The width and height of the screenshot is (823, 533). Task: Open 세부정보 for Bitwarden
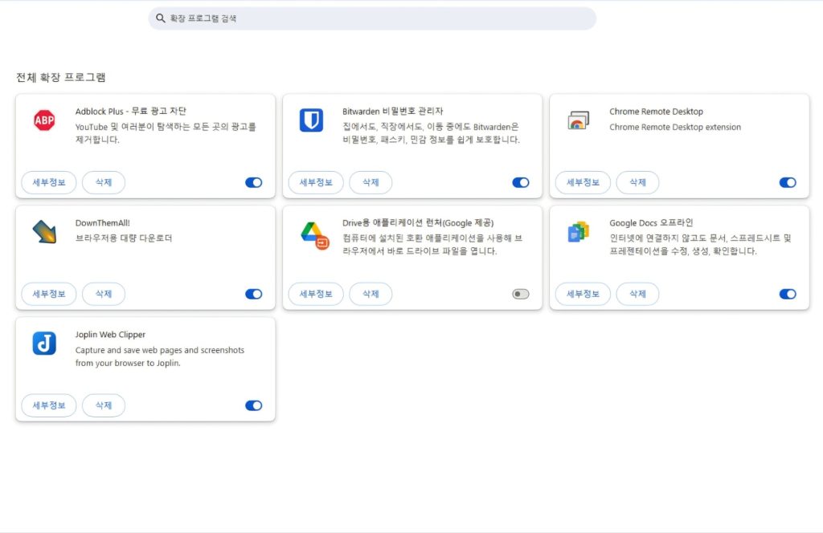coord(316,182)
